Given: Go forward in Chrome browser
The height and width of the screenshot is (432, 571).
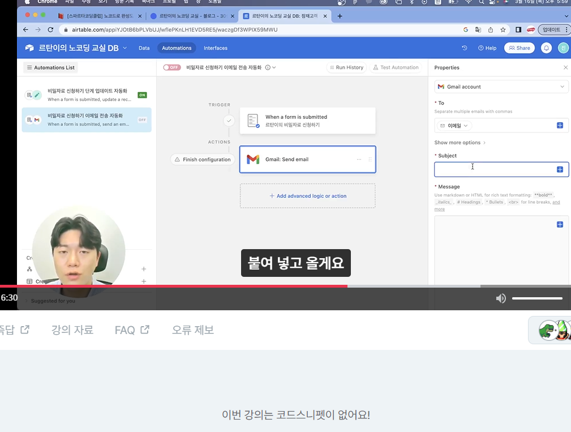Looking at the screenshot, I should coord(38,29).
